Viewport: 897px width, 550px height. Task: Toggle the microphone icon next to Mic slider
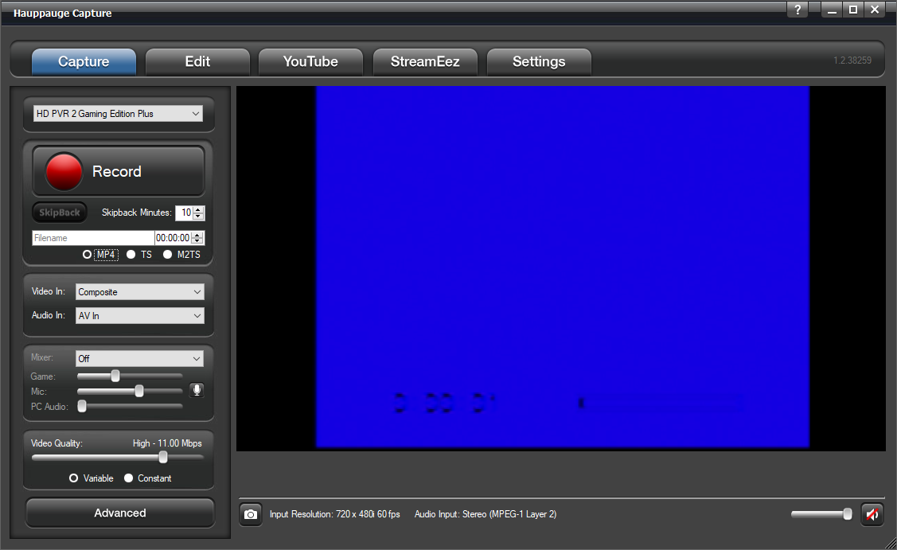click(x=197, y=390)
